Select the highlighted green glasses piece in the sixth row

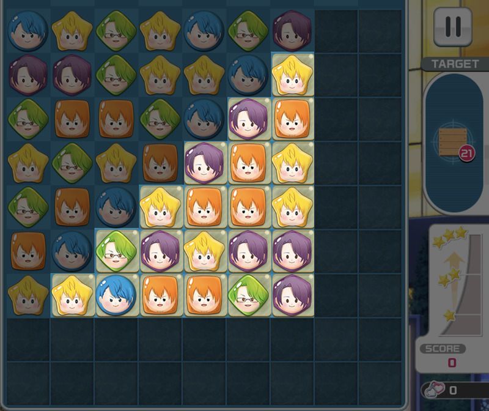[116, 251]
